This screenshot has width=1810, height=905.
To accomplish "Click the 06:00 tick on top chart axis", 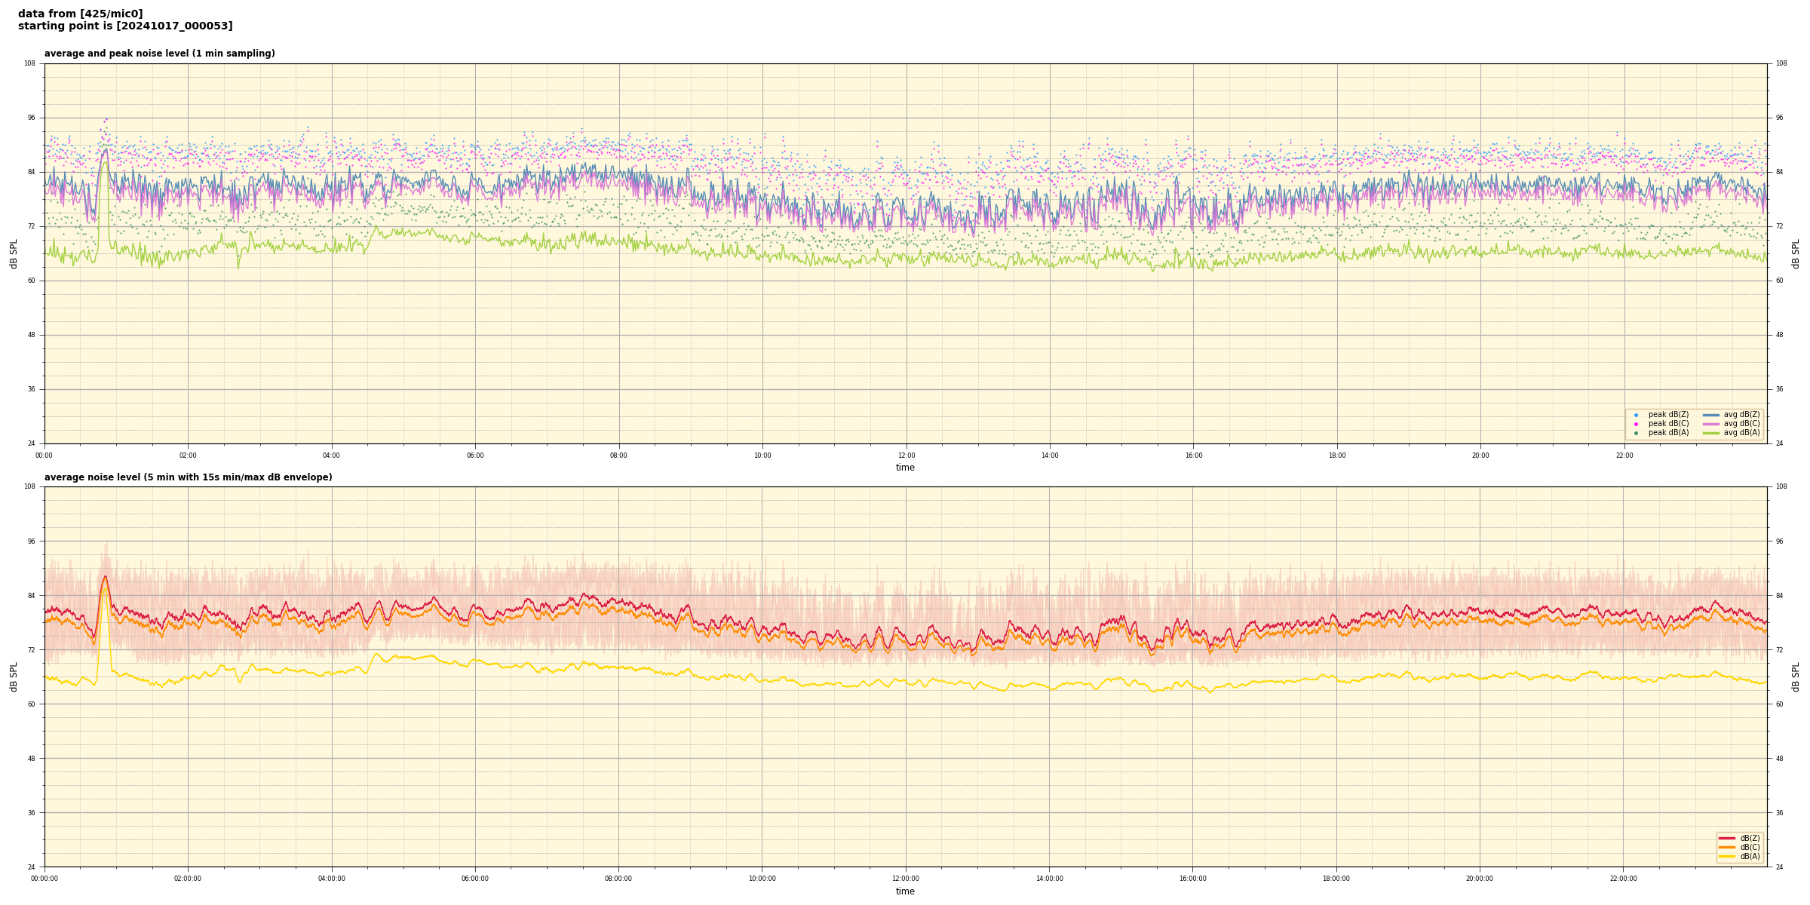I will click(x=475, y=456).
